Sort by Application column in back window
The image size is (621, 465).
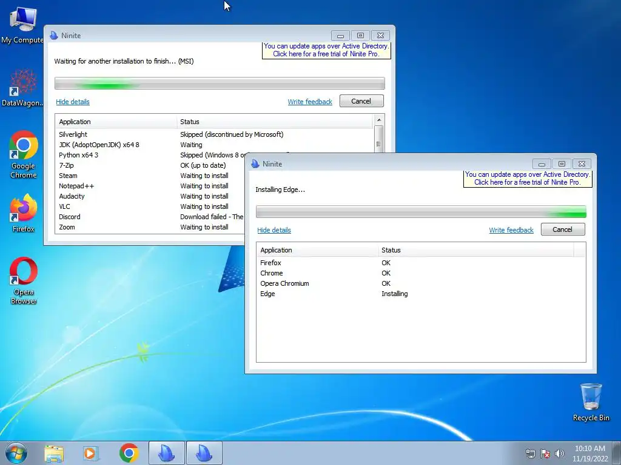[116, 122]
